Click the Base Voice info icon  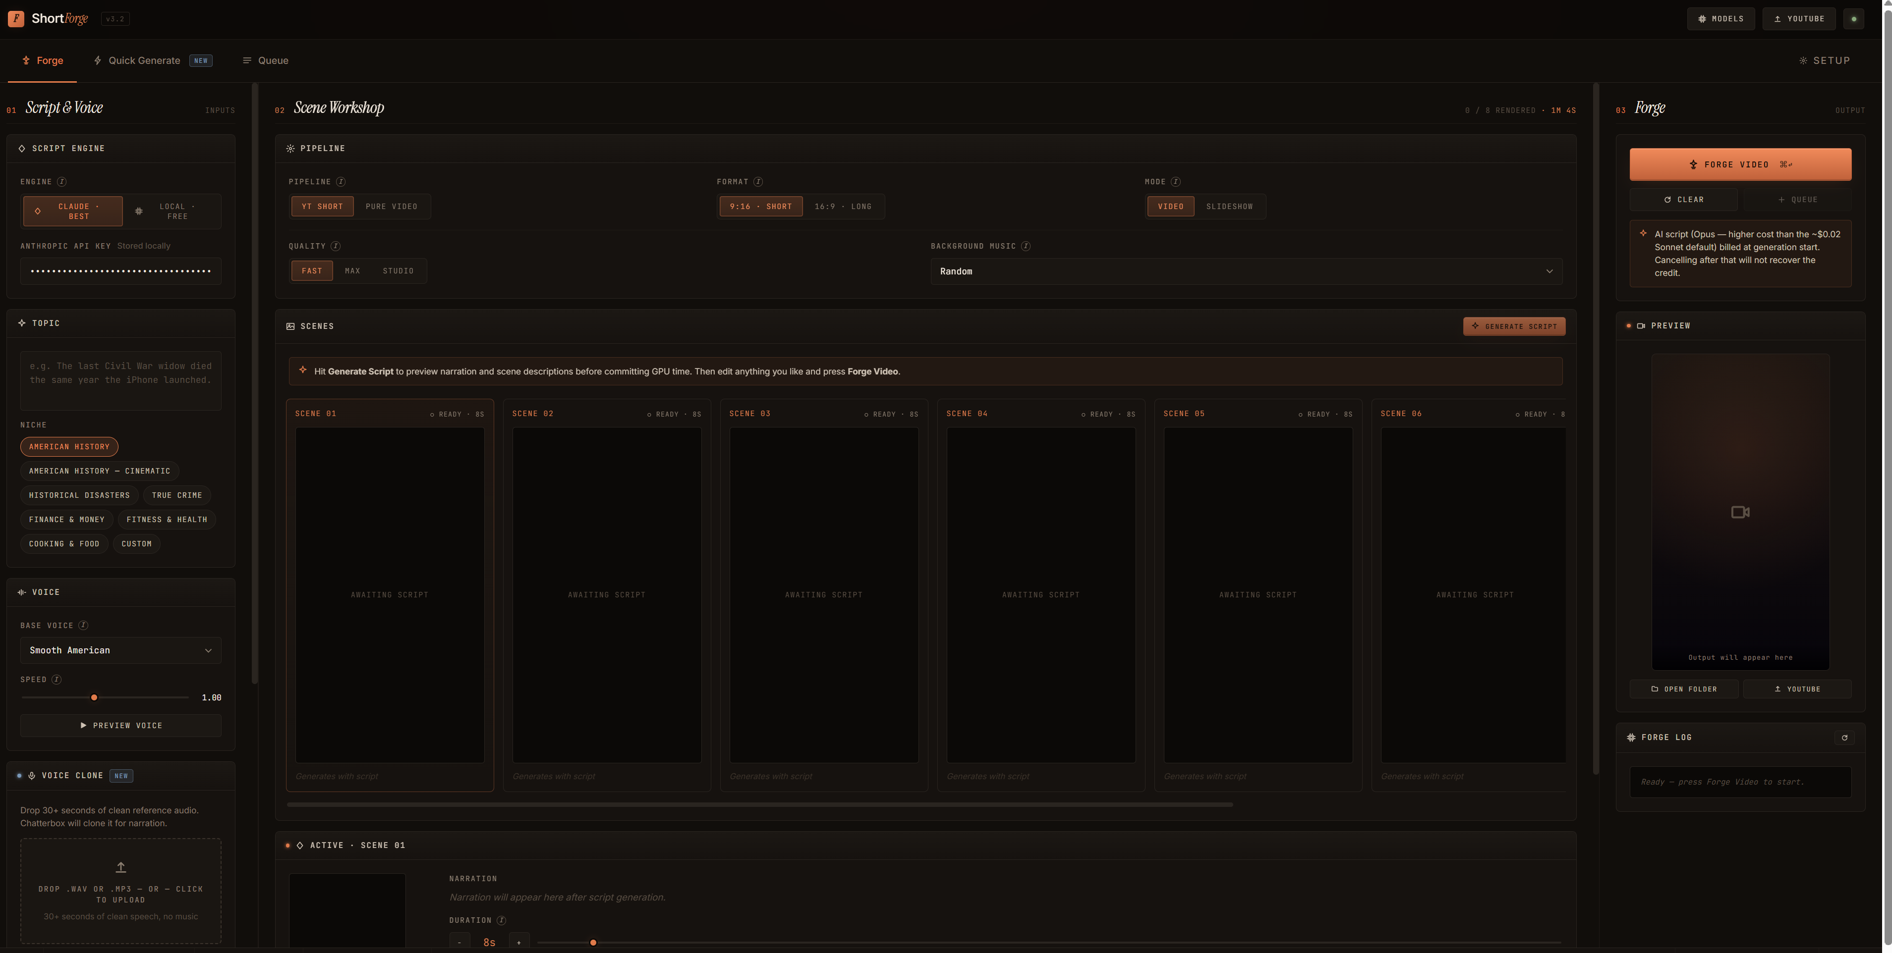coord(83,626)
